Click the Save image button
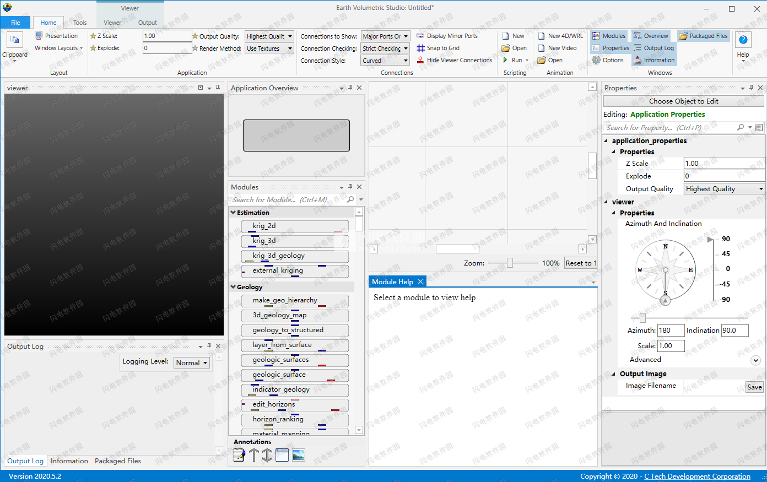This screenshot has width=767, height=482. pyautogui.click(x=754, y=387)
